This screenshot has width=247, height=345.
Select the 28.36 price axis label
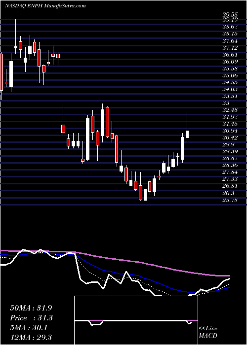tap(230, 165)
